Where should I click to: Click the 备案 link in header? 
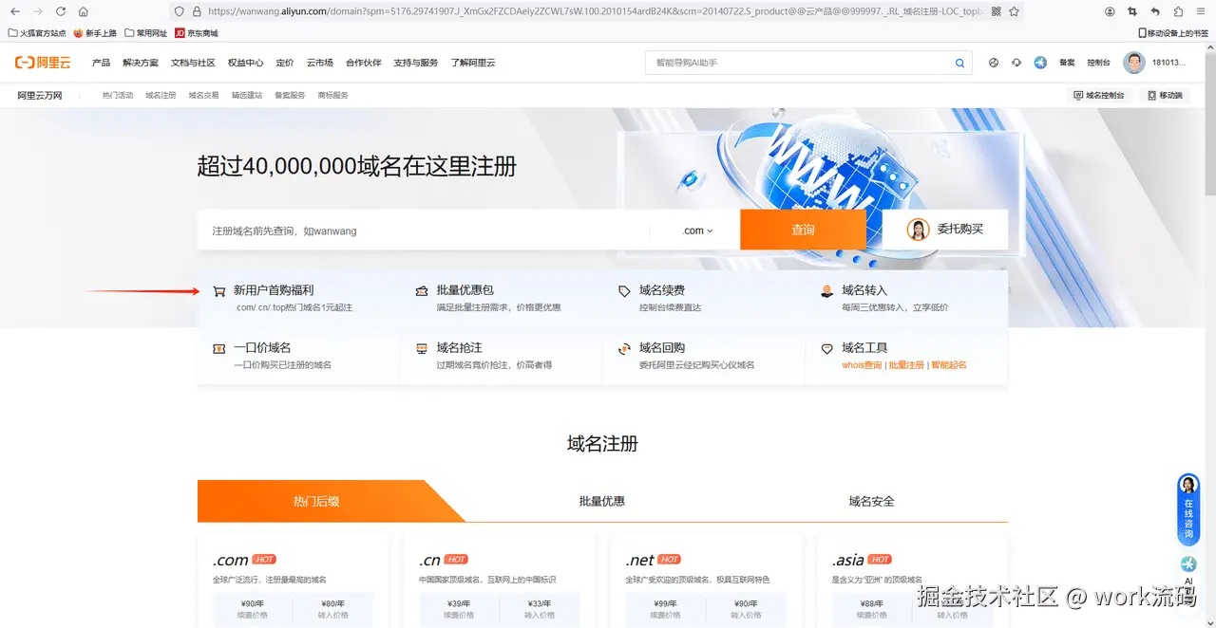point(1067,63)
